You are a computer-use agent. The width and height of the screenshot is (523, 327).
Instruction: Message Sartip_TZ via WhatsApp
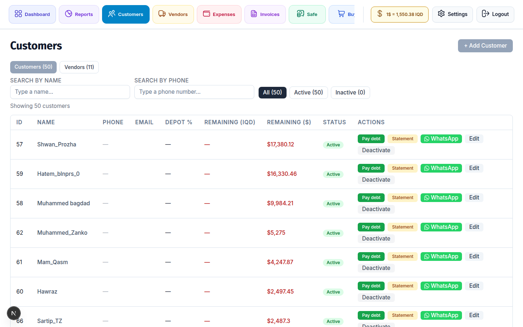click(441, 315)
